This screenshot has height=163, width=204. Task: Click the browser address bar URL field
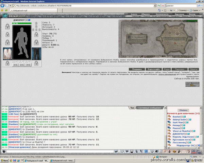[83, 6]
